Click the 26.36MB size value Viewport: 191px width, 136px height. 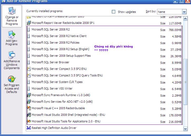click(176, 56)
